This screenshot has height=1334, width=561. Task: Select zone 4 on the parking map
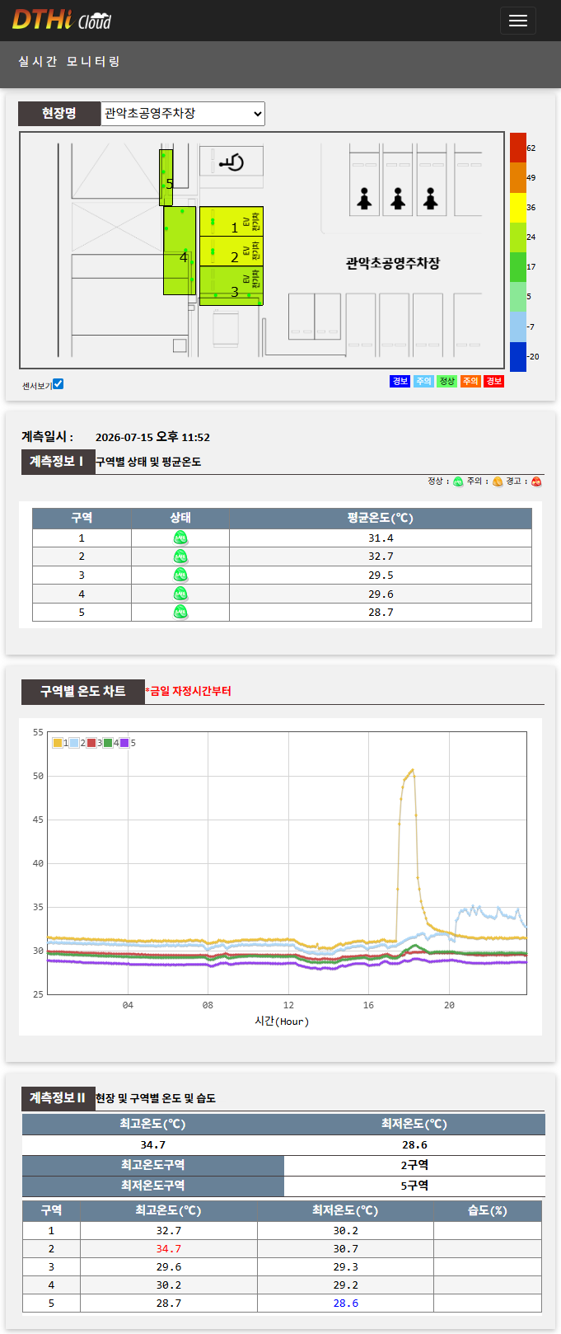[180, 250]
